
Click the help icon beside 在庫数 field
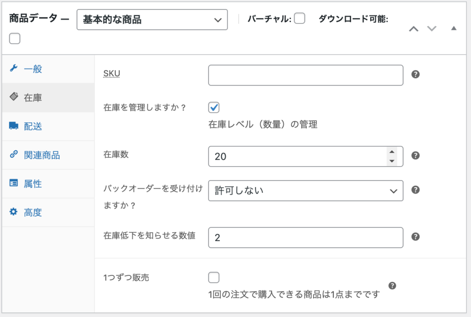coord(415,156)
